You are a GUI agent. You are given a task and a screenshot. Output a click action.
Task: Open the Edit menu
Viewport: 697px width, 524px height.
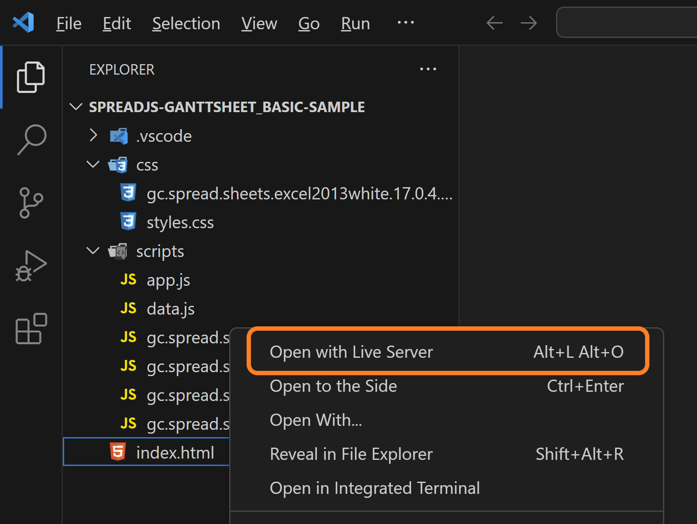click(x=117, y=24)
